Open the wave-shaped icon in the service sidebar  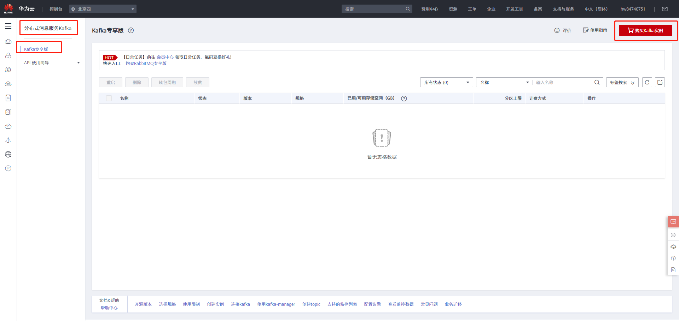click(x=8, y=70)
